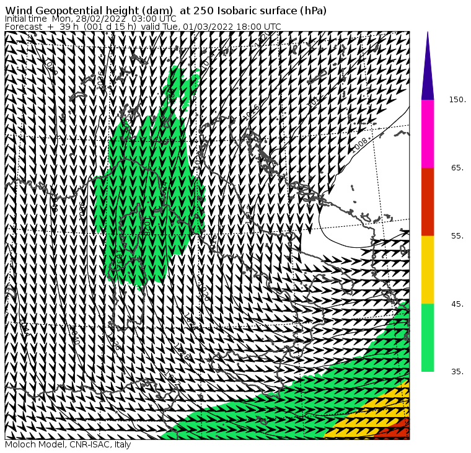Click the '1008' contour label in upper right

coord(359,145)
